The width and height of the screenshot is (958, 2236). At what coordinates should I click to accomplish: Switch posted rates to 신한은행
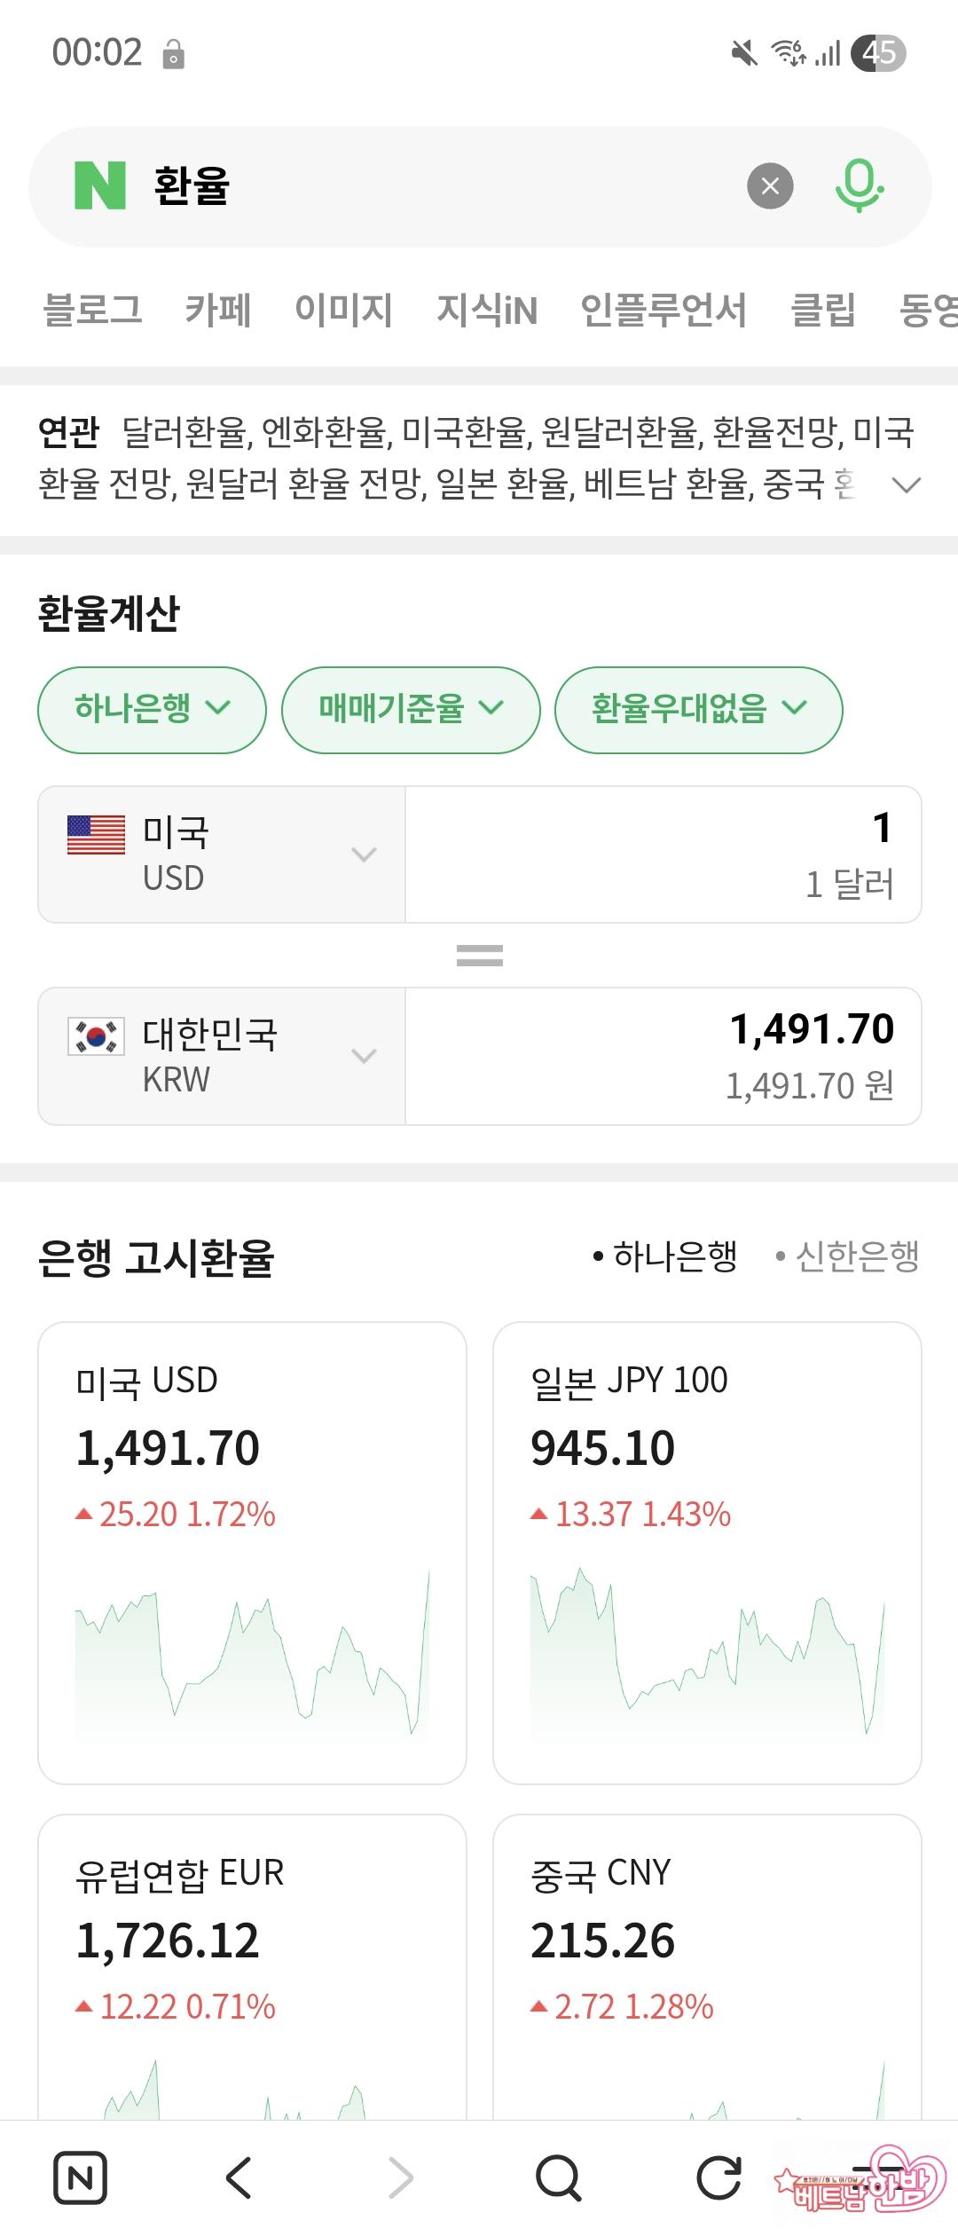pyautogui.click(x=848, y=1256)
